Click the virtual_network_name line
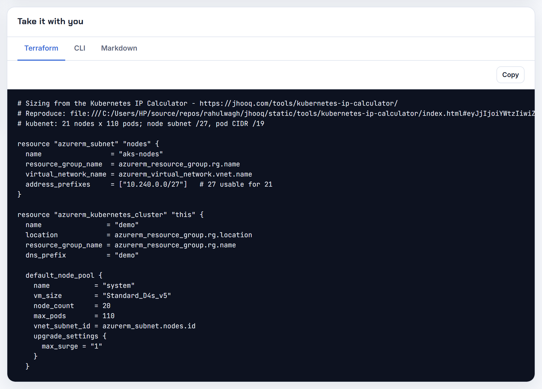 139,174
